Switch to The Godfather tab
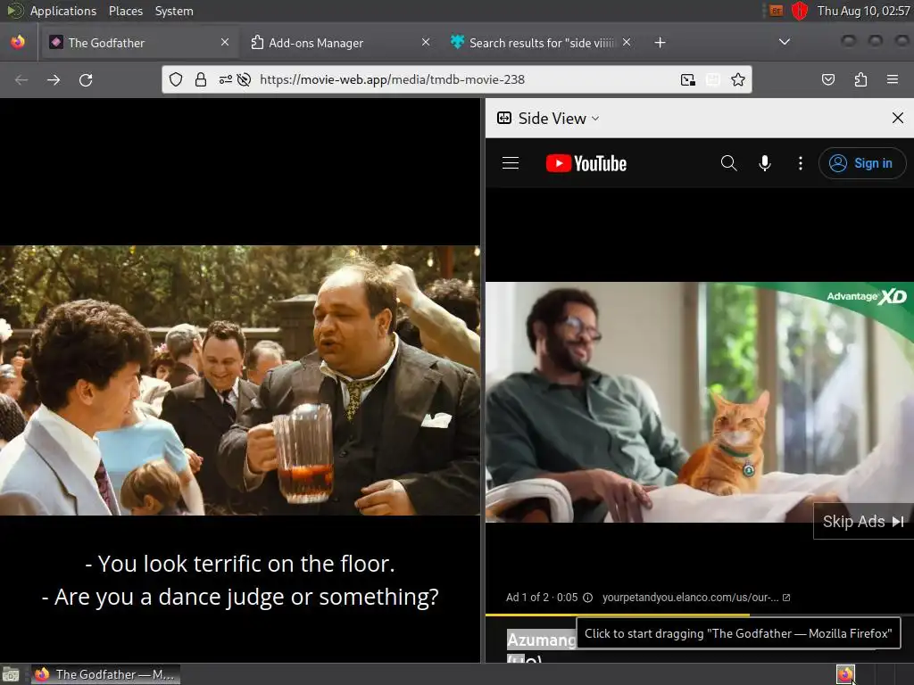This screenshot has width=914, height=685. coord(138,43)
